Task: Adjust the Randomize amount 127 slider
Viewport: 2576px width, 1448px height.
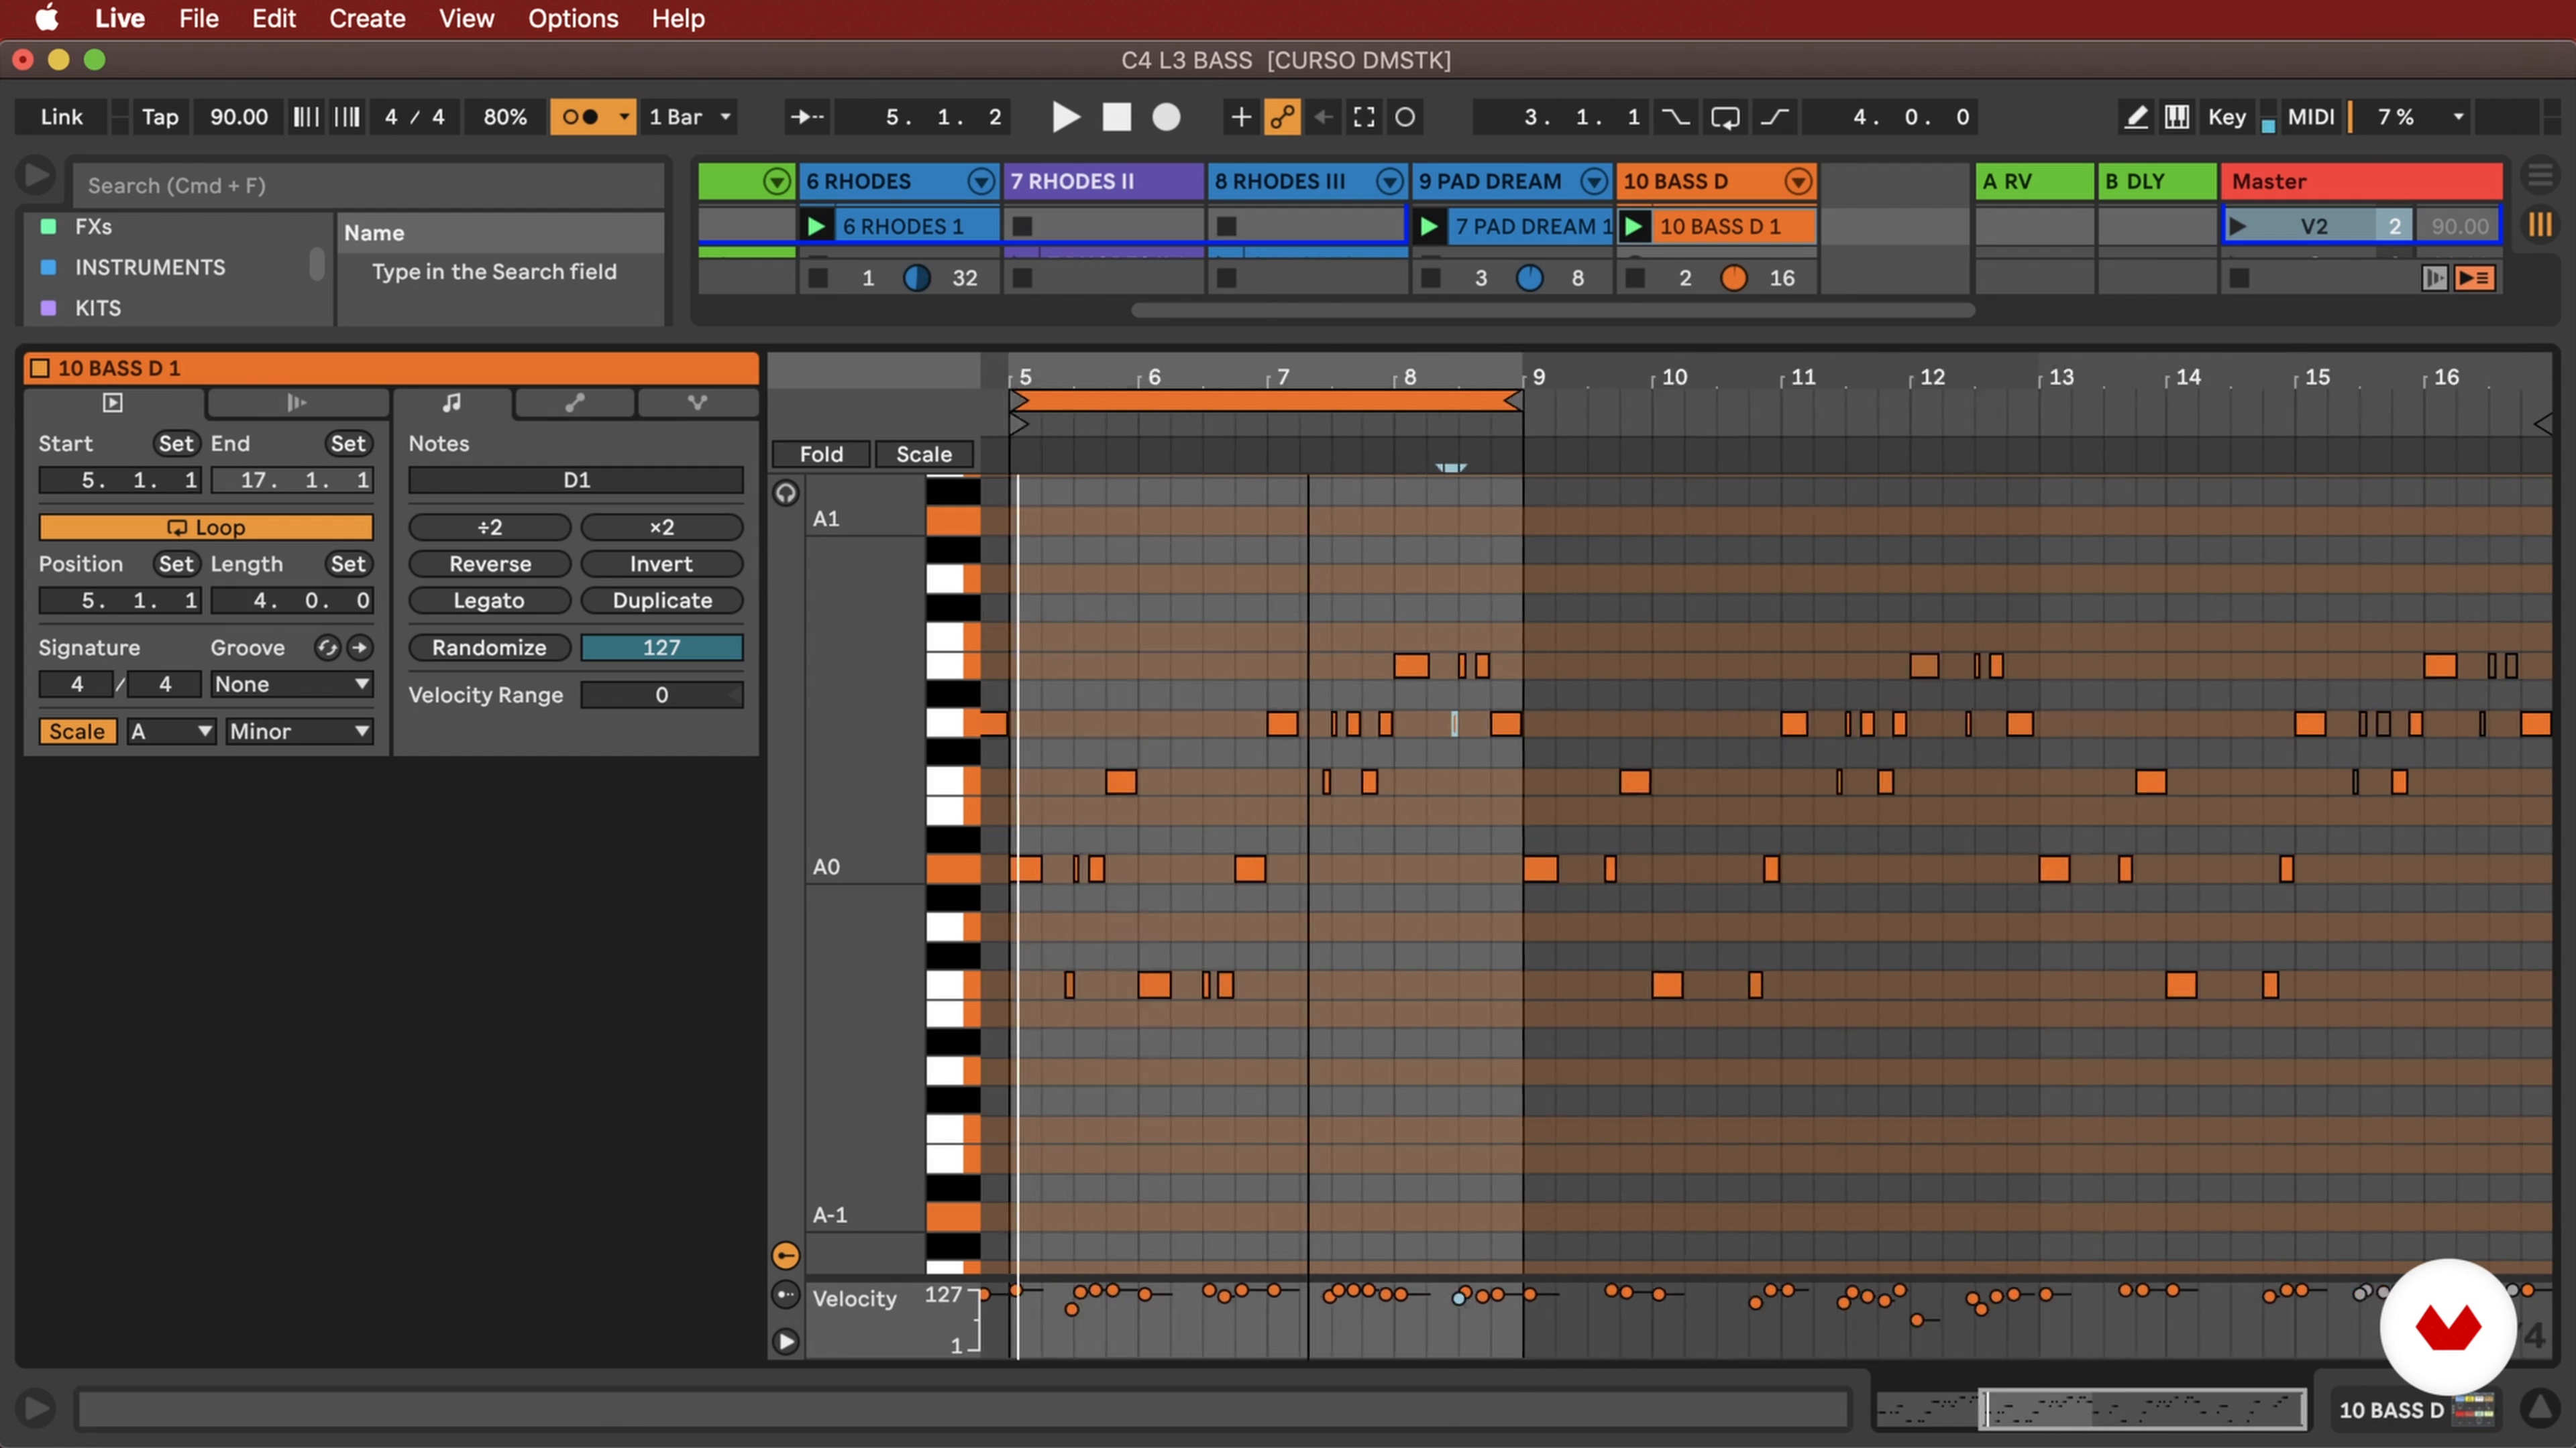Action: [661, 648]
